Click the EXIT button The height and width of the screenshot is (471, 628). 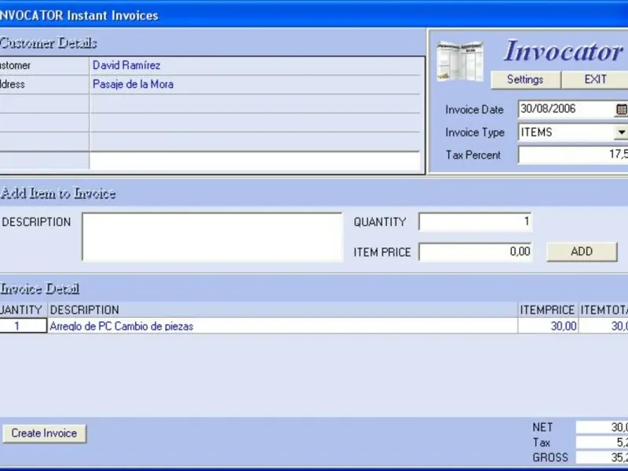pyautogui.click(x=595, y=80)
